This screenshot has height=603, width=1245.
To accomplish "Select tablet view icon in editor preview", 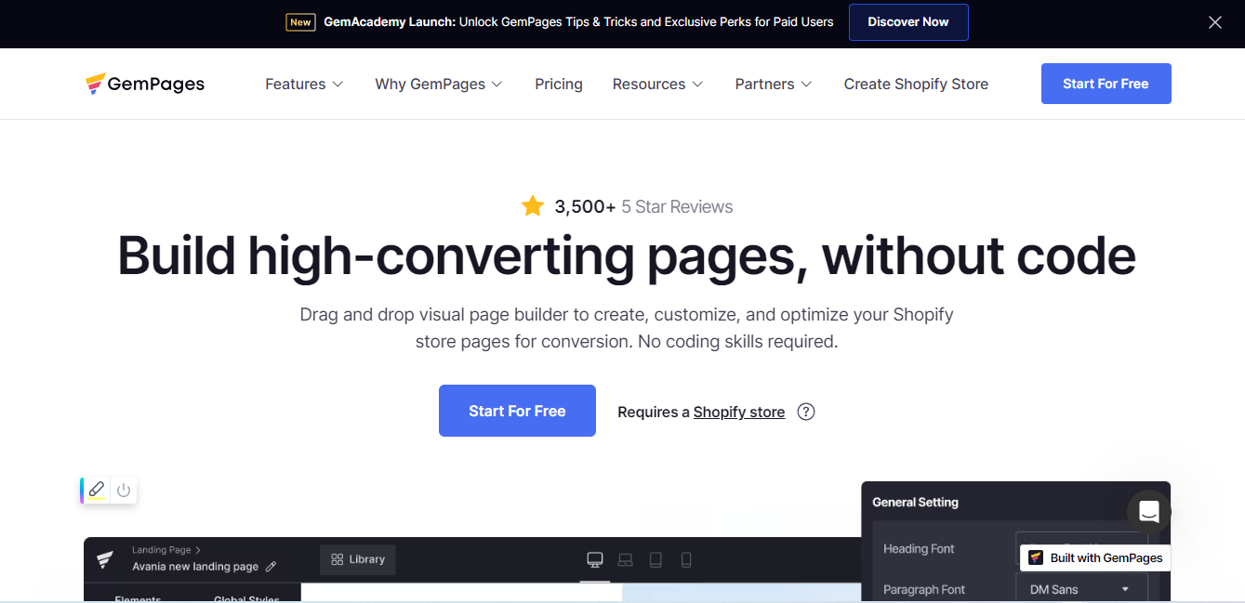I will (656, 559).
